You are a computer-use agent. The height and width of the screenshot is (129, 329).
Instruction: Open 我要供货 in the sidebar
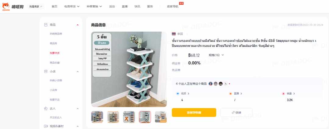55,53
